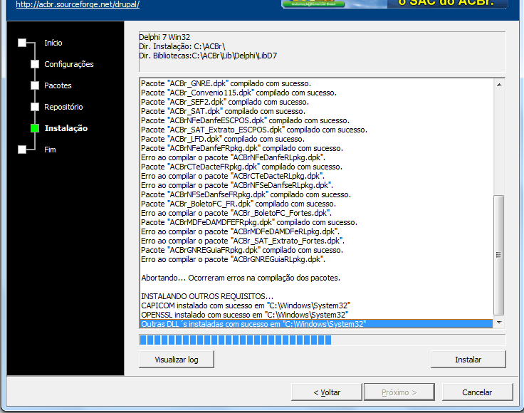Click the Fim step square marker
Viewport: 524px width, 413px height.
point(22,150)
